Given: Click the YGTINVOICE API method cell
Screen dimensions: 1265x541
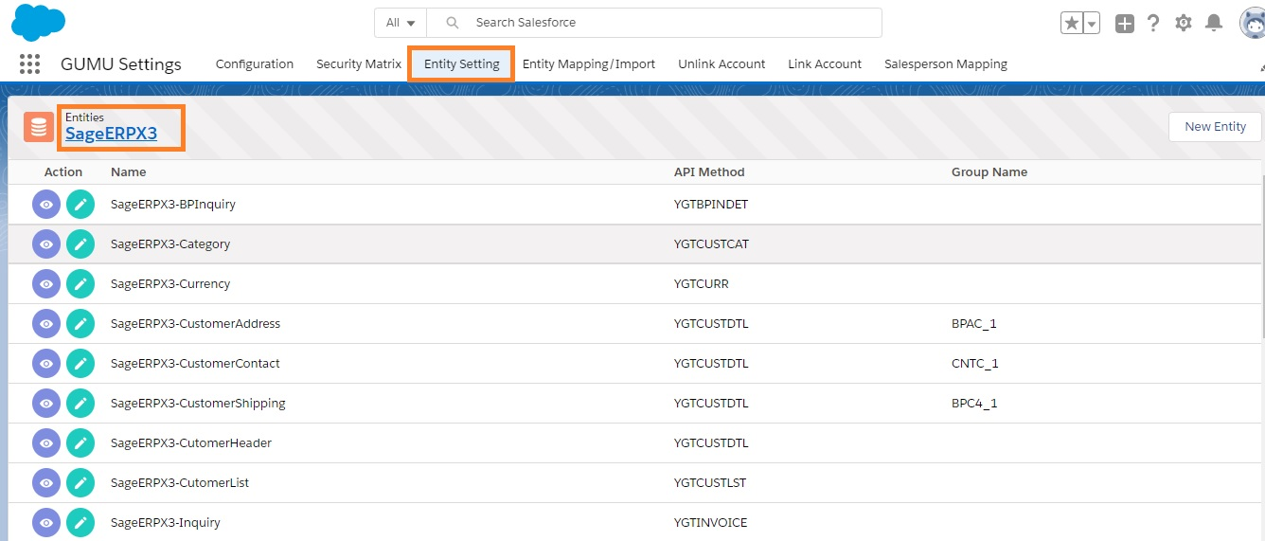Looking at the screenshot, I should [x=710, y=522].
